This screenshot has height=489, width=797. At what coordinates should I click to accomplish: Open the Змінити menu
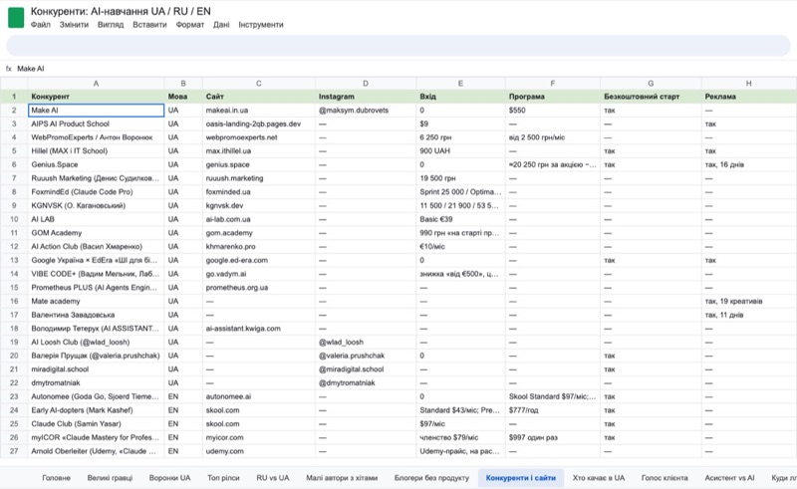pos(74,24)
